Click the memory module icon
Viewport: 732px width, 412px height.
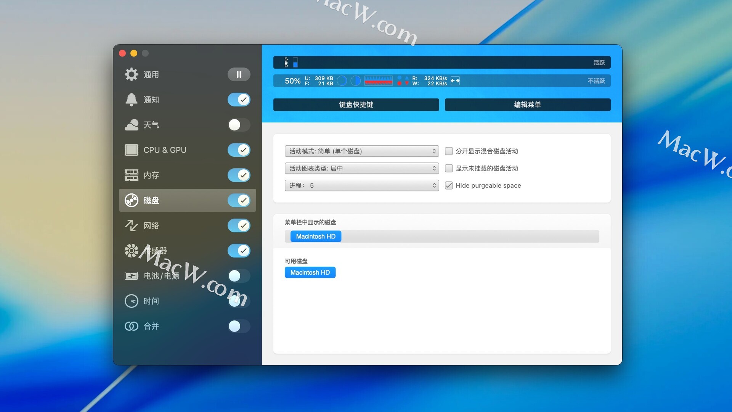131,175
